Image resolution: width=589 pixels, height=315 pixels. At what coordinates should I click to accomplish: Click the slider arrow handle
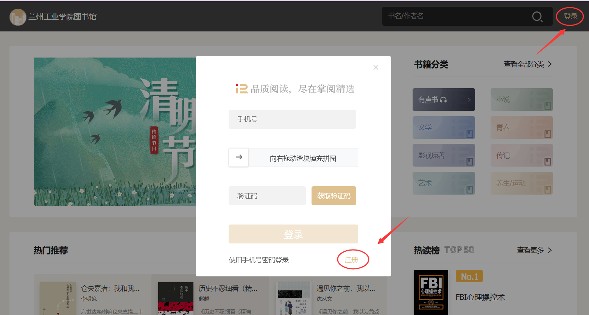point(239,157)
